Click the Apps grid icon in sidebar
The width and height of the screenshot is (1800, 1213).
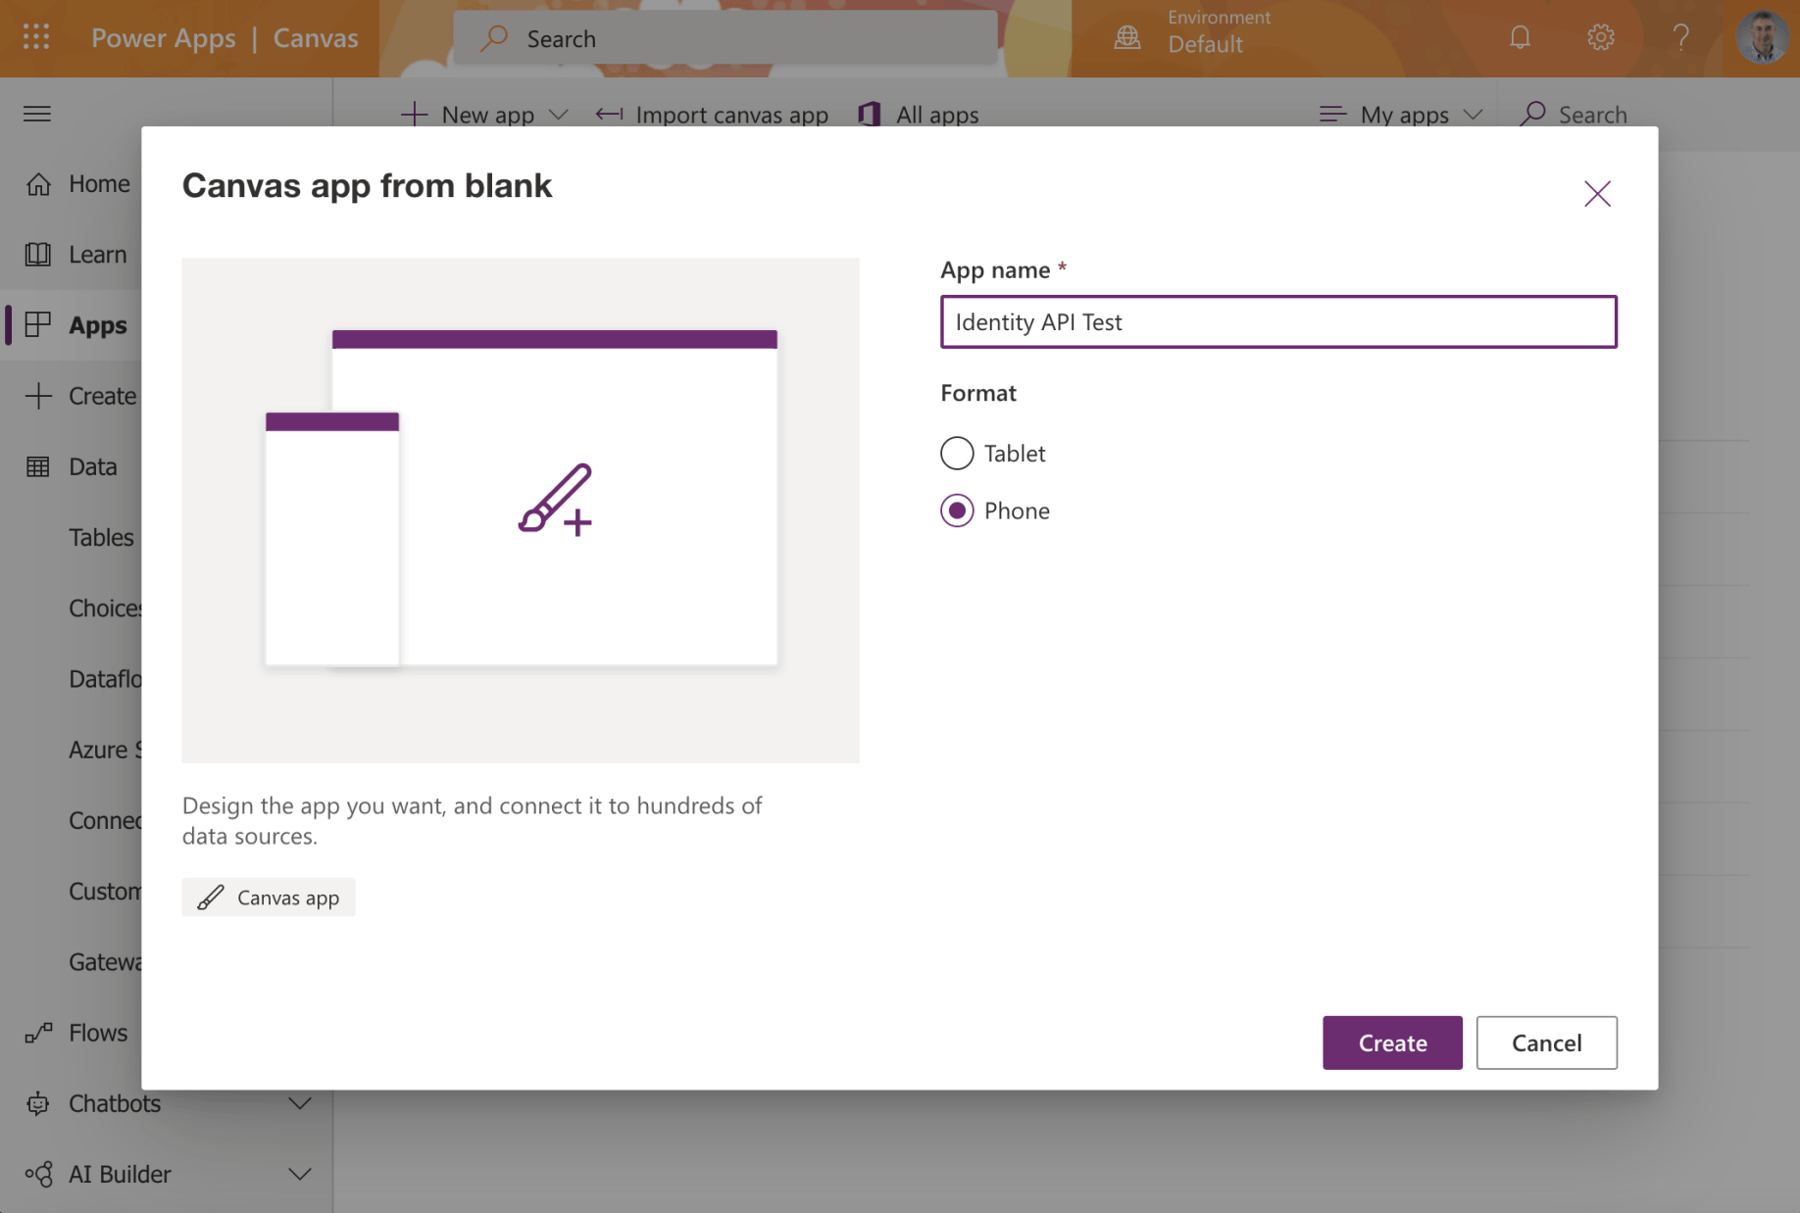coord(38,324)
